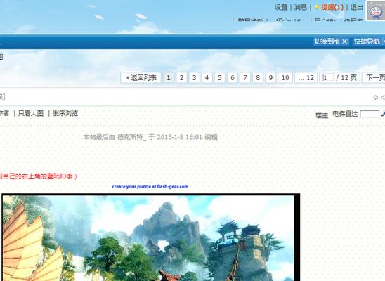Click the 电梯直达 floor input field
This screenshot has width=385, height=281.
[370, 114]
